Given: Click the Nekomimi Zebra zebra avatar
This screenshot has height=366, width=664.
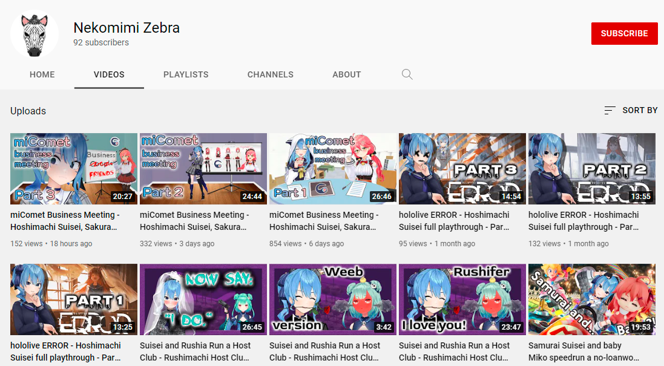Looking at the screenshot, I should 35,34.
